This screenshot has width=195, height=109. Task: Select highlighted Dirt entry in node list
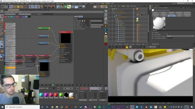pyautogui.click(x=10, y=68)
